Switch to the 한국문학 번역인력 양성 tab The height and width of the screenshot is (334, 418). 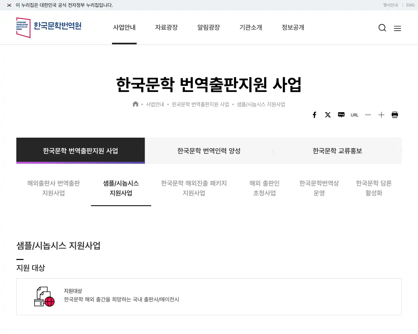point(209,151)
